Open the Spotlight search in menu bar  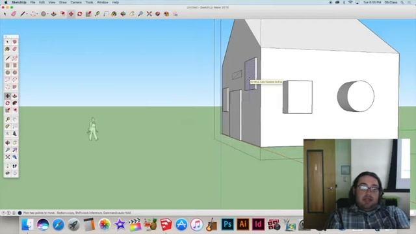click(x=402, y=3)
